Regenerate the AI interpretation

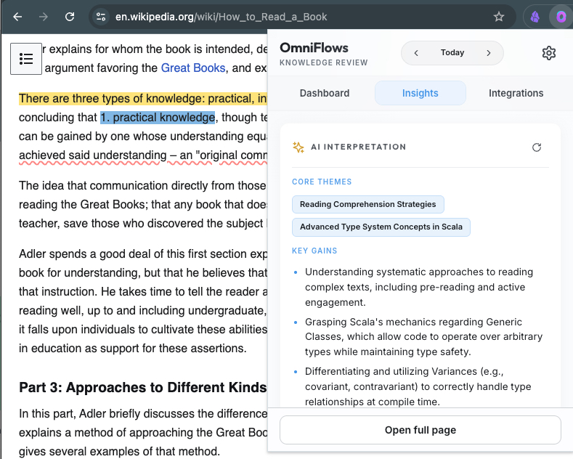pyautogui.click(x=537, y=147)
